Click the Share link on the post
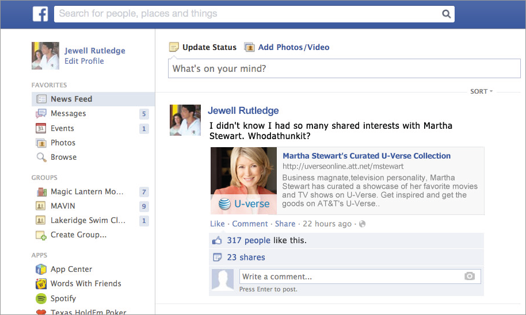526x315 pixels. click(285, 224)
